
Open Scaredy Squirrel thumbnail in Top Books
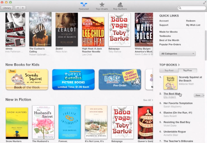pyautogui.click(x=170, y=82)
